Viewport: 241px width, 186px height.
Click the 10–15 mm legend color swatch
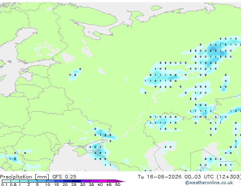click(x=50, y=181)
